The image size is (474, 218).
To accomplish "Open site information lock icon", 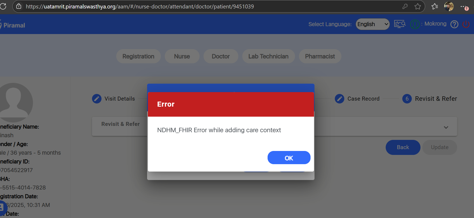I will pos(19,6).
